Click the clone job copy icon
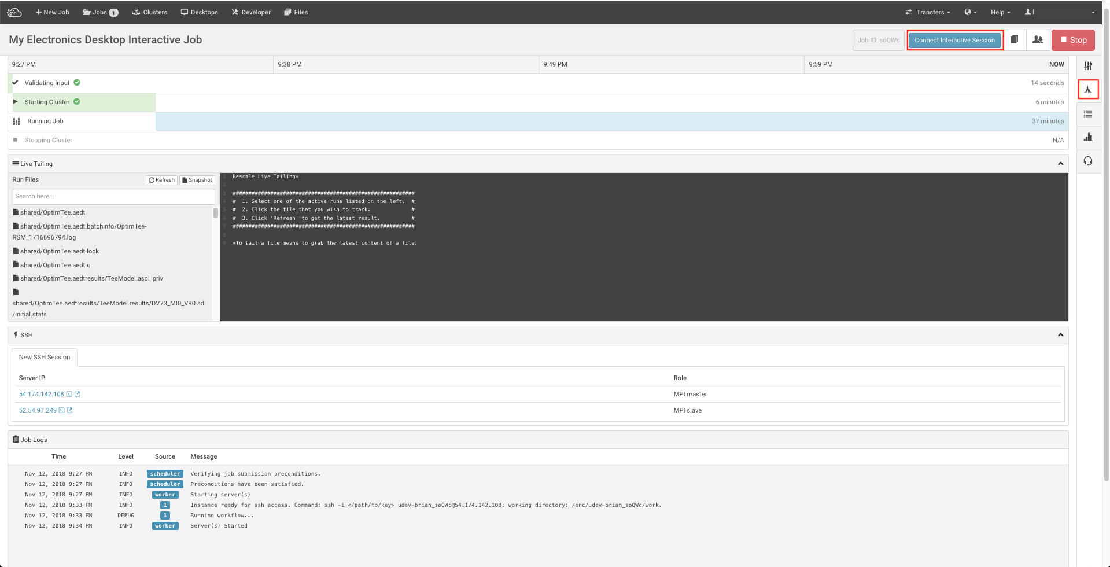 coord(1014,40)
